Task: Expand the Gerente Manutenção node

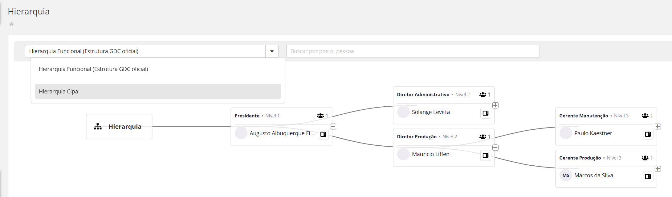Action: pyautogui.click(x=658, y=127)
